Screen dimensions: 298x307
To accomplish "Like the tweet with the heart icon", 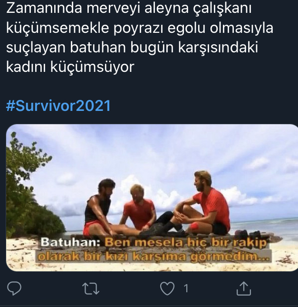I will [167, 288].
